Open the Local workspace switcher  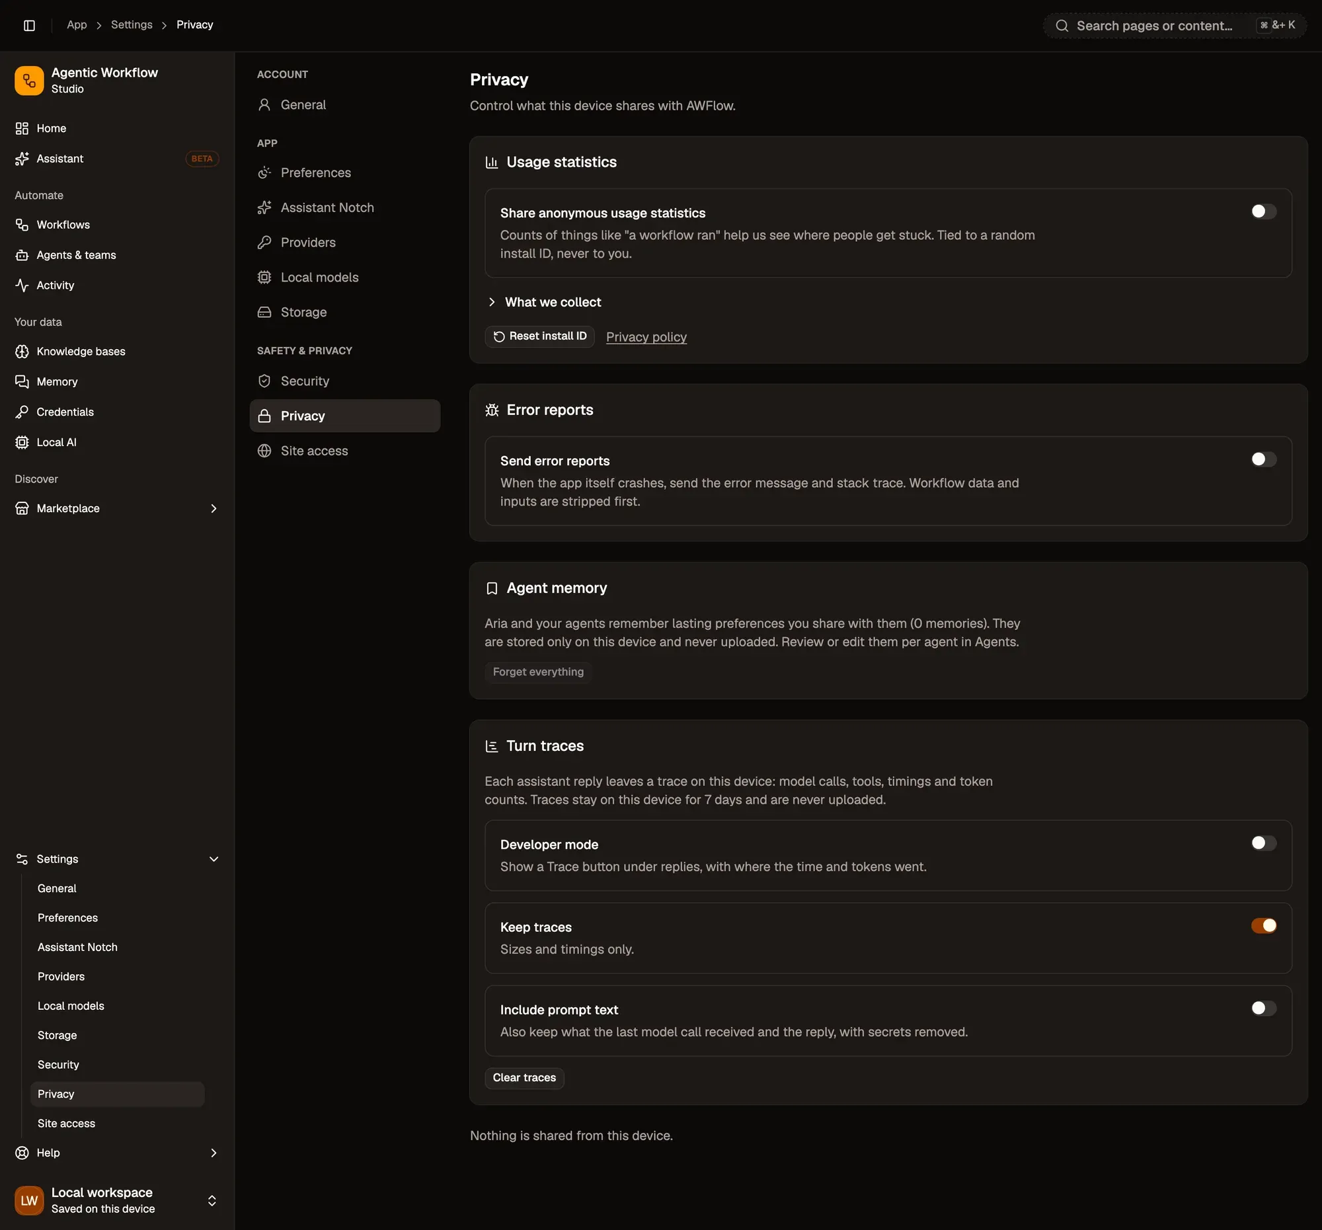coord(117,1200)
